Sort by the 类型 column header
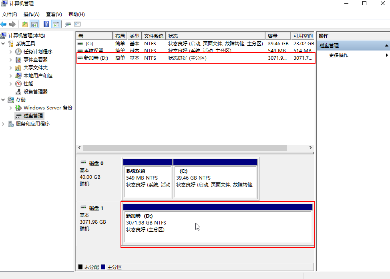 134,36
